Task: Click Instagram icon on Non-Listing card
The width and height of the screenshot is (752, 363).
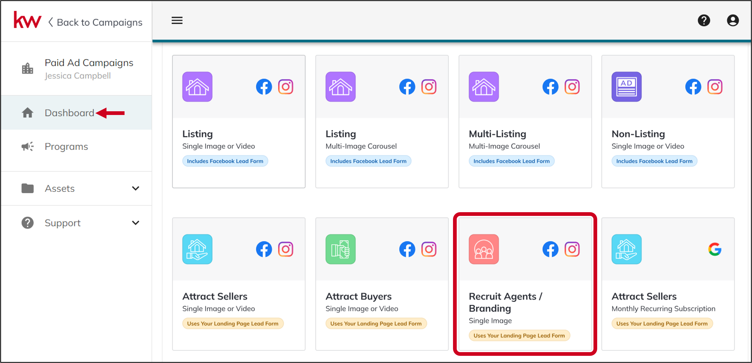Action: point(715,87)
